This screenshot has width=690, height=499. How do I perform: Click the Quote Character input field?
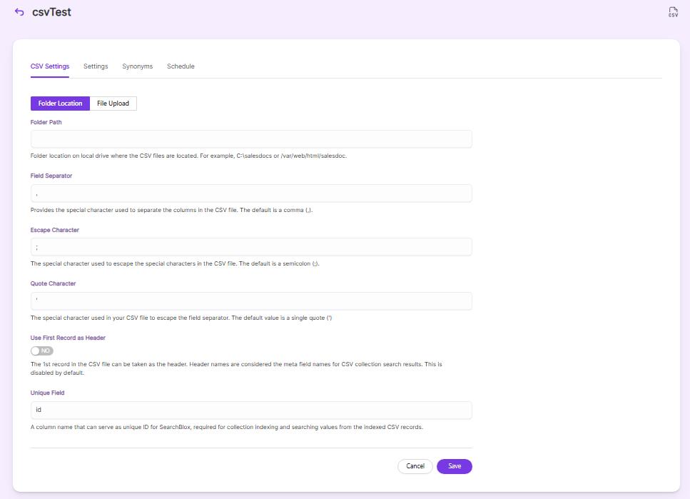pyautogui.click(x=251, y=301)
